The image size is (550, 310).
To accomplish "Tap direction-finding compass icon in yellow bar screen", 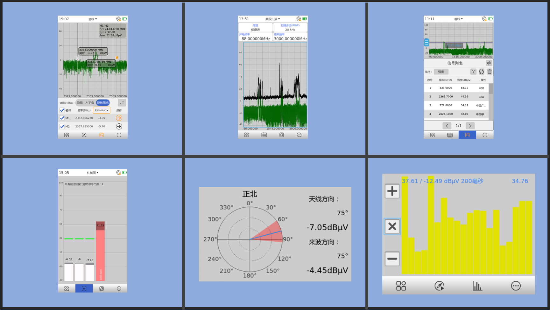I will pos(439,286).
